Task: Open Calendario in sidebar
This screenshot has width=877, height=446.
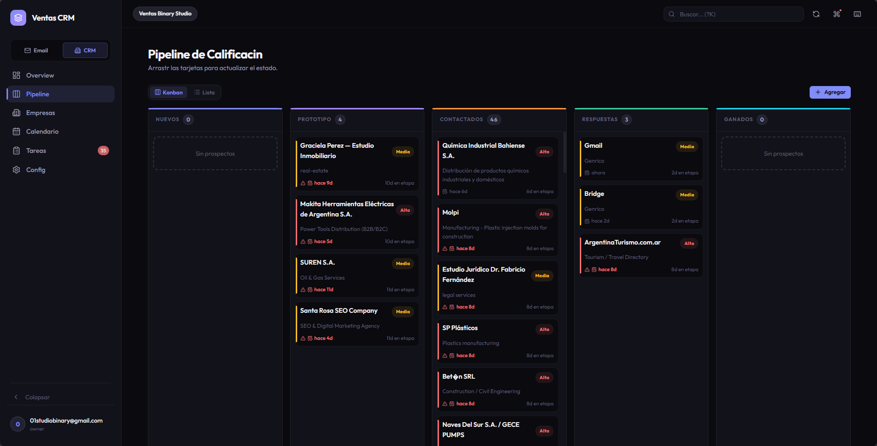Action: (42, 131)
